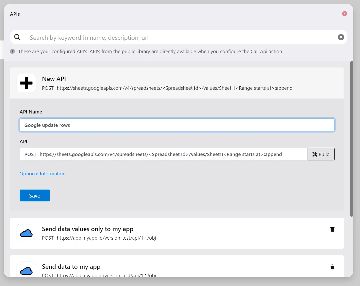360x286 pixels.
Task: Clear the search field with gray X
Action: tap(341, 37)
